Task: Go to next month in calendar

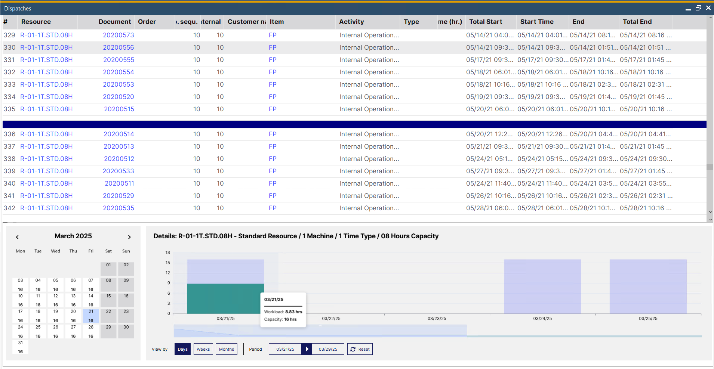Action: pos(129,237)
